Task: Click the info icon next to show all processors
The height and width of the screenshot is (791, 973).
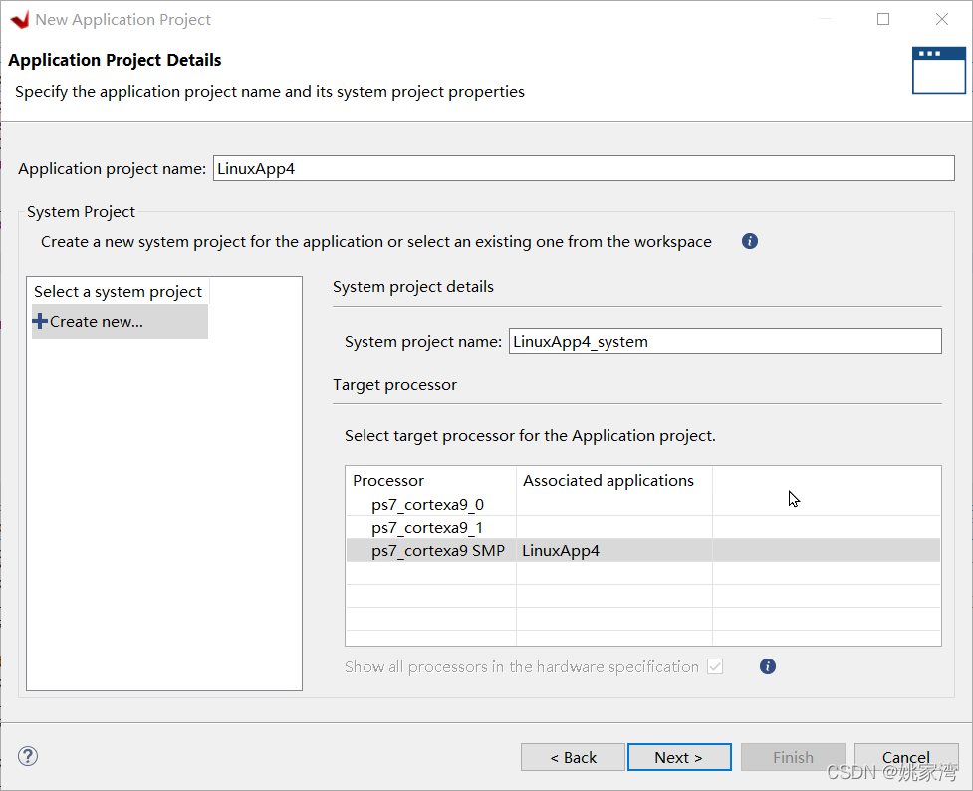Action: [x=767, y=666]
